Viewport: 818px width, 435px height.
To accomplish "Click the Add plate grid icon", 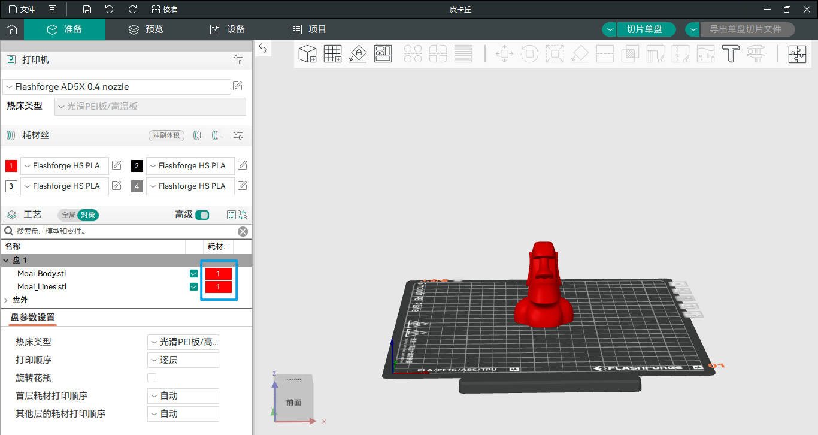I will (333, 54).
